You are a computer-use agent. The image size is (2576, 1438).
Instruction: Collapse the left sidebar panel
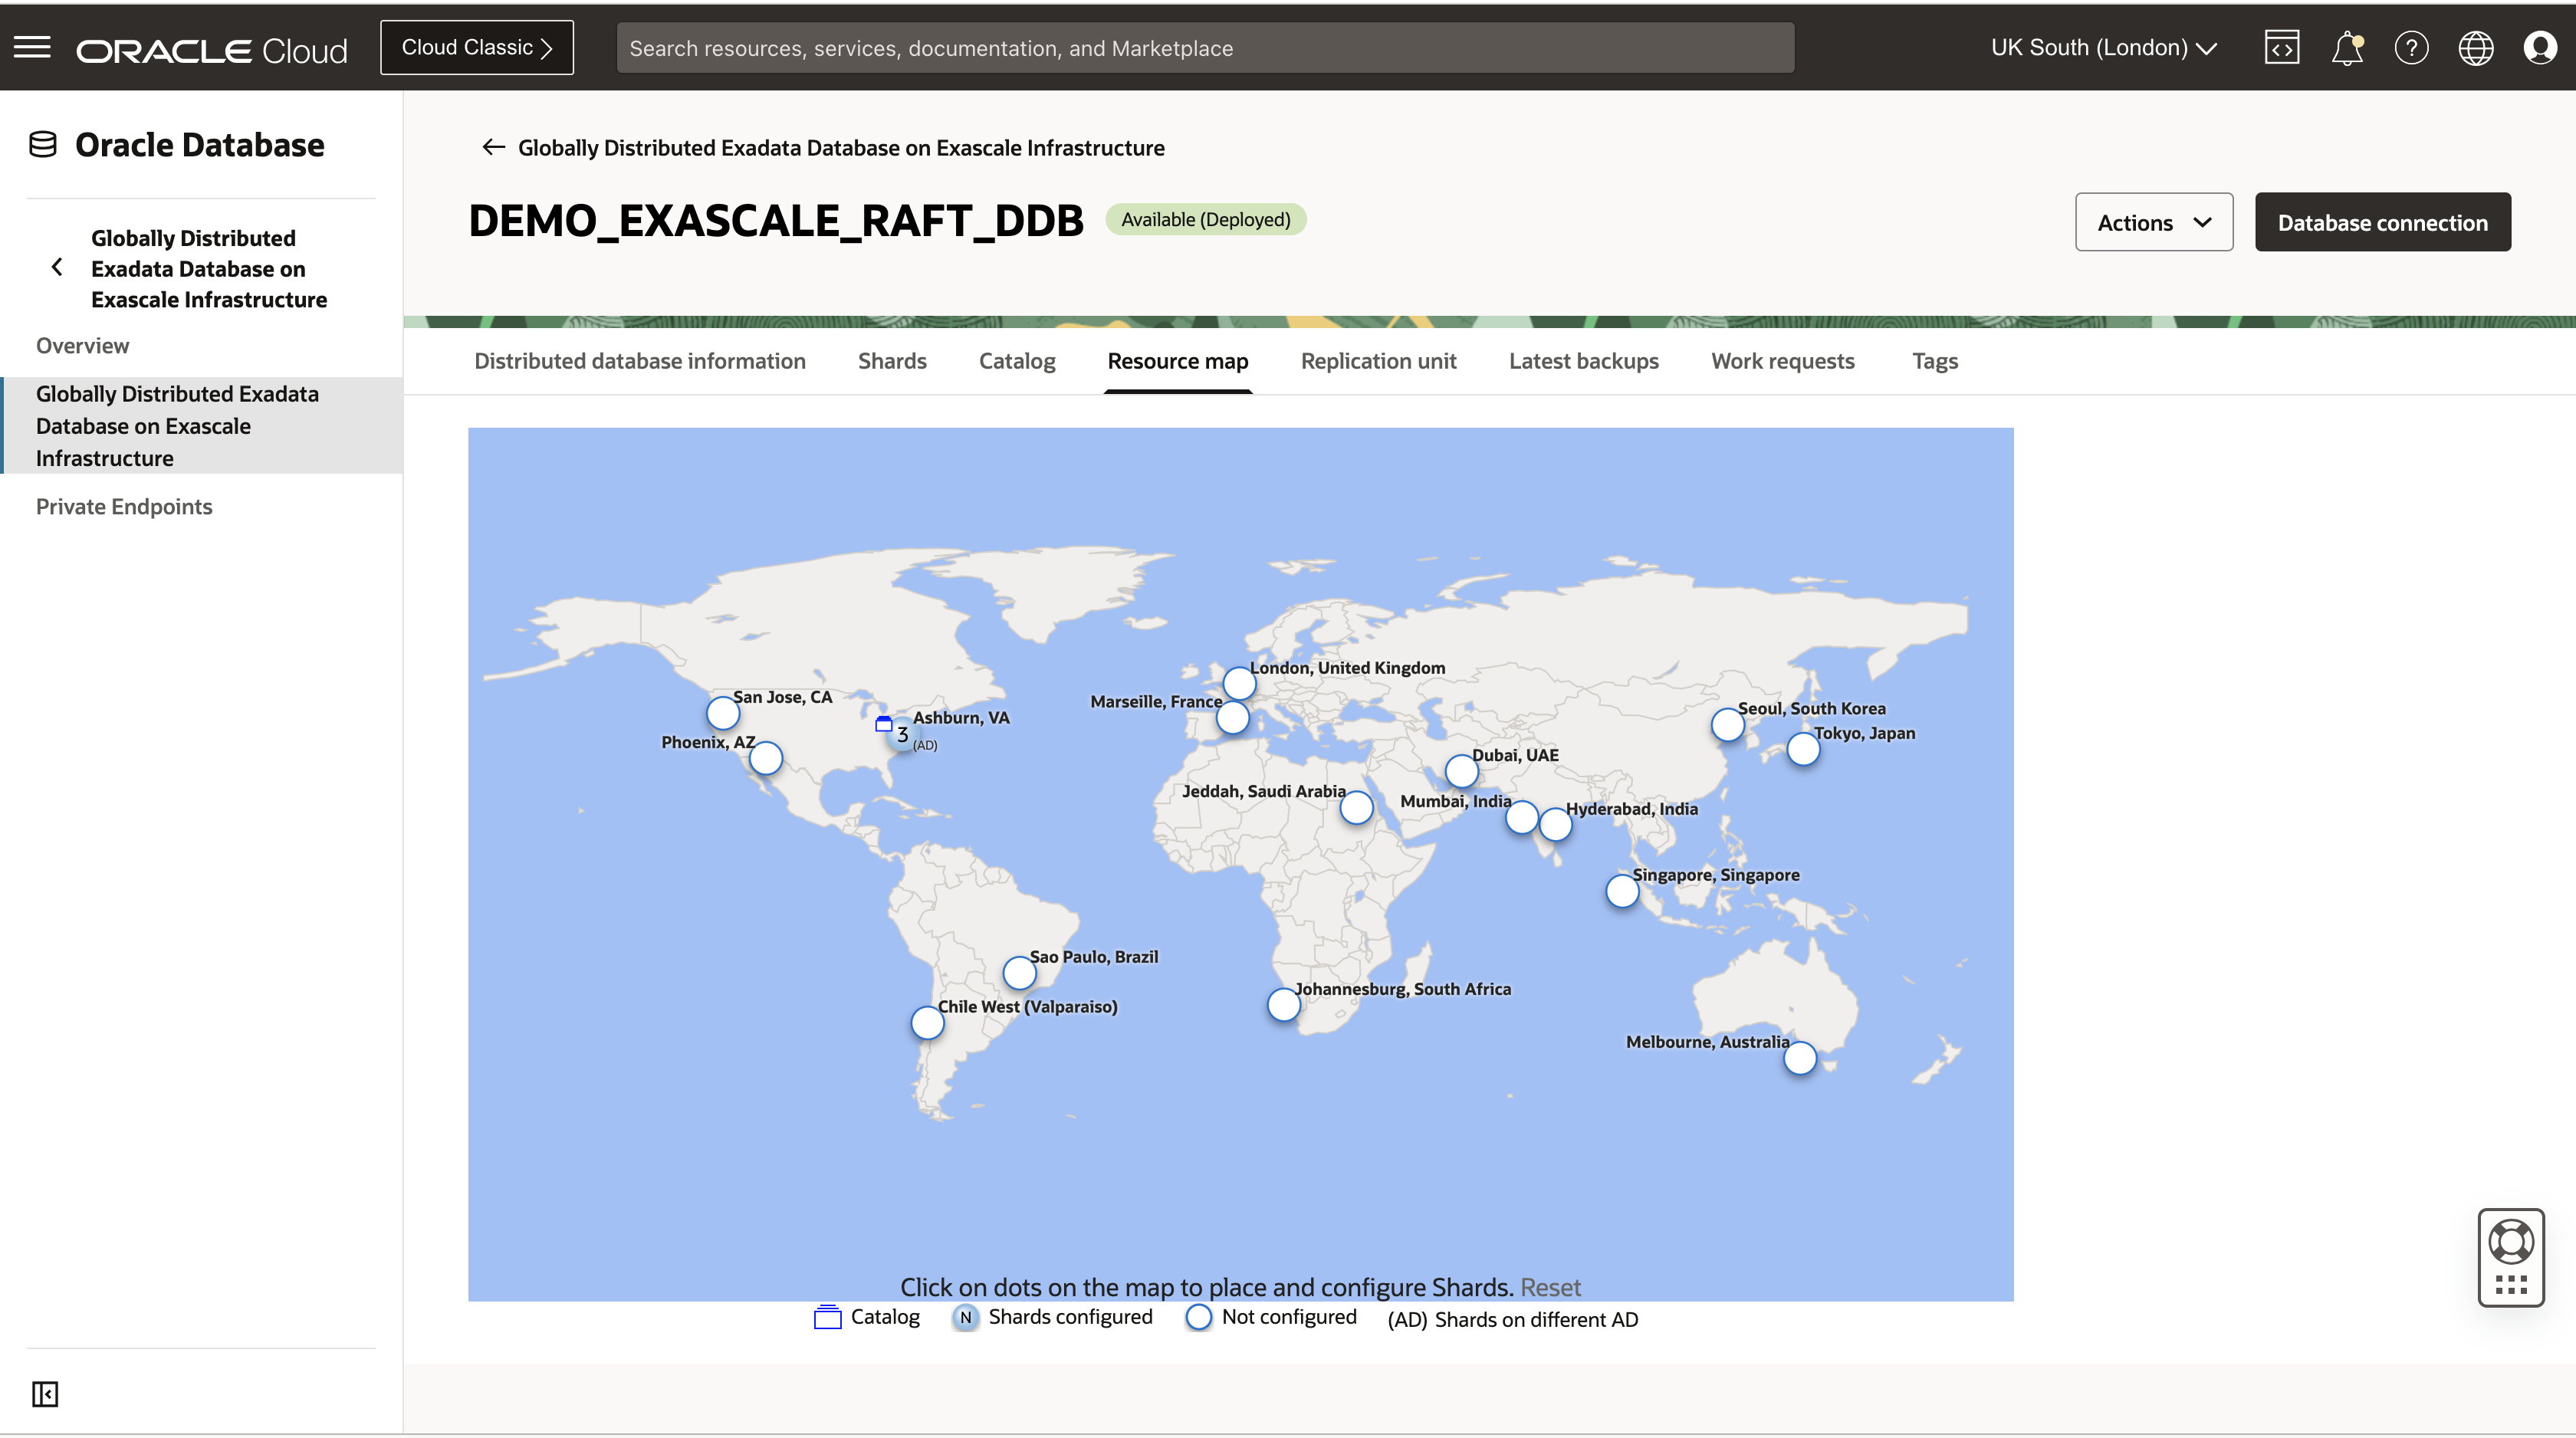point(44,1393)
